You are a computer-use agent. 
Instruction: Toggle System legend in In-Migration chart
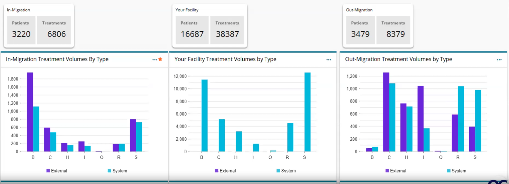[117, 171]
